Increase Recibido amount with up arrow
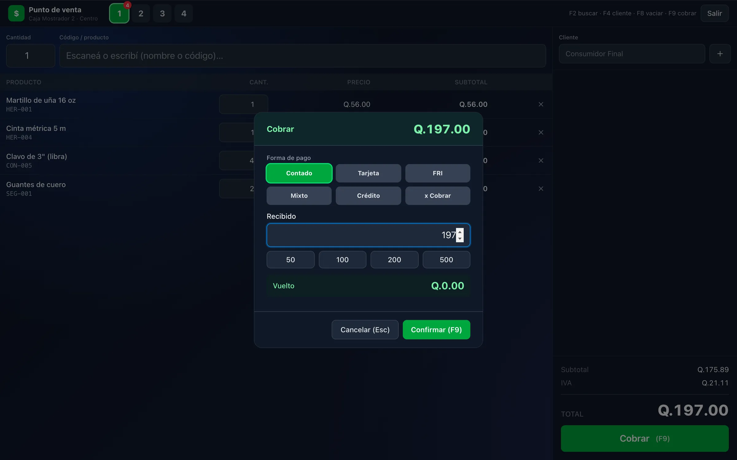Screen dimensions: 737x460 pos(460,232)
